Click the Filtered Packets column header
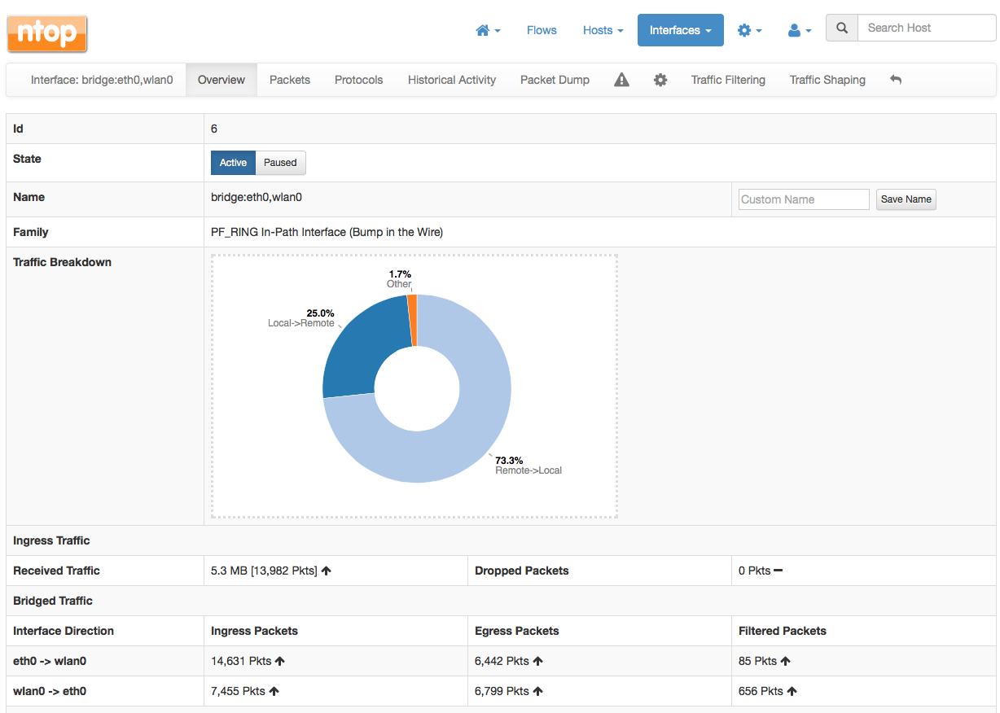The width and height of the screenshot is (1000, 713). (783, 631)
